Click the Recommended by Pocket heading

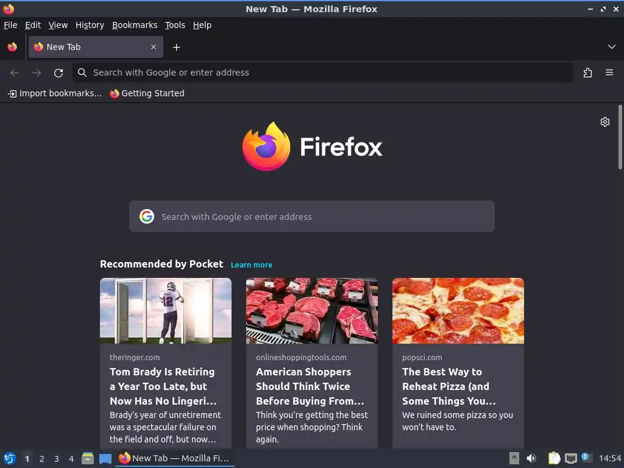coord(161,264)
